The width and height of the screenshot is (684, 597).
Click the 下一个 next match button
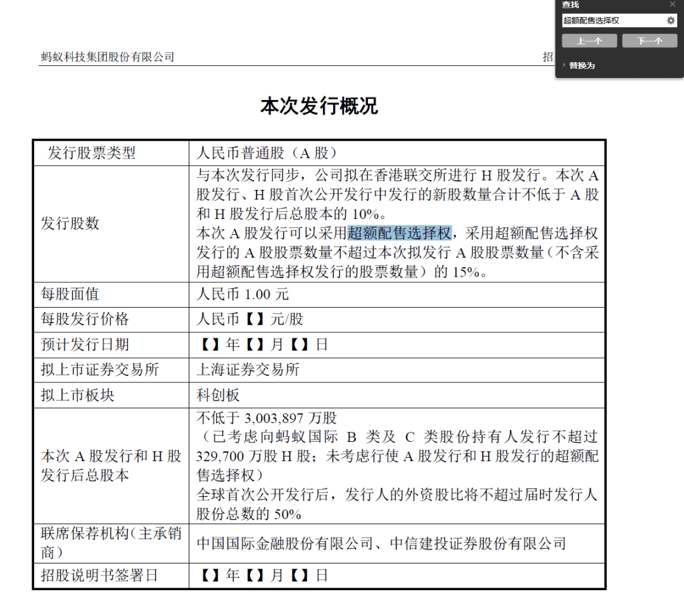(650, 41)
